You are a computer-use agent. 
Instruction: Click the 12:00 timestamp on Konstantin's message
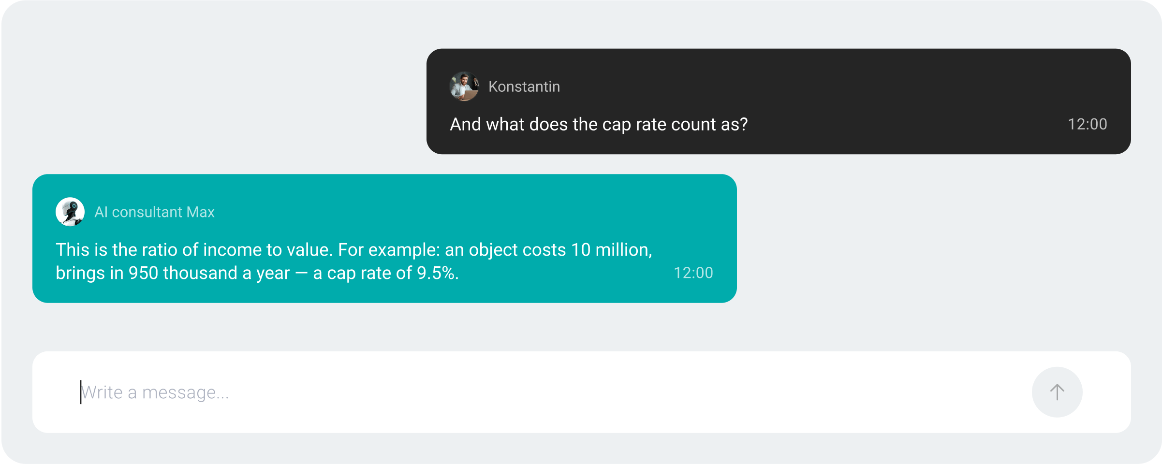point(1087,124)
